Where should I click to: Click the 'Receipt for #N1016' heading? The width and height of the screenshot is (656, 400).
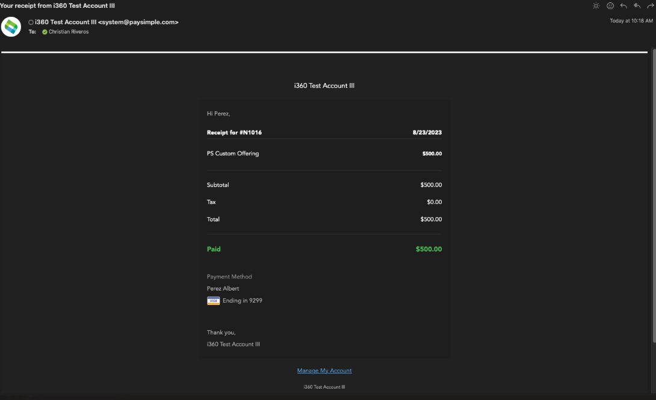[x=234, y=132]
